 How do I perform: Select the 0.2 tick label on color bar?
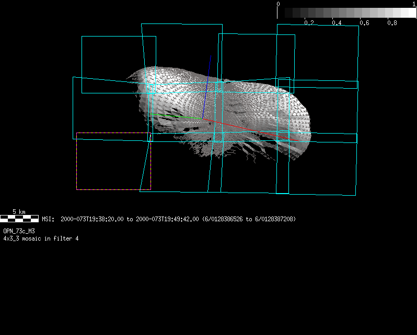pos(309,23)
